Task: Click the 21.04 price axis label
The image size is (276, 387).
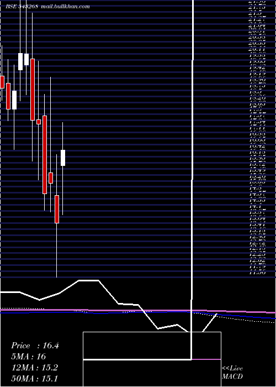Action: coord(257,25)
